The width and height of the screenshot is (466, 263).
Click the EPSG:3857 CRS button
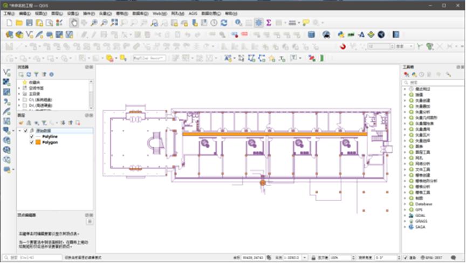pos(433,258)
